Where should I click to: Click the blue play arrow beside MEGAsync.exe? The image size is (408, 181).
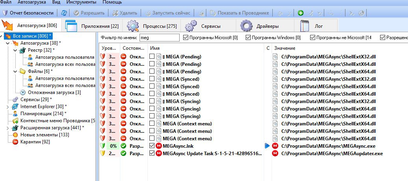(x=267, y=146)
